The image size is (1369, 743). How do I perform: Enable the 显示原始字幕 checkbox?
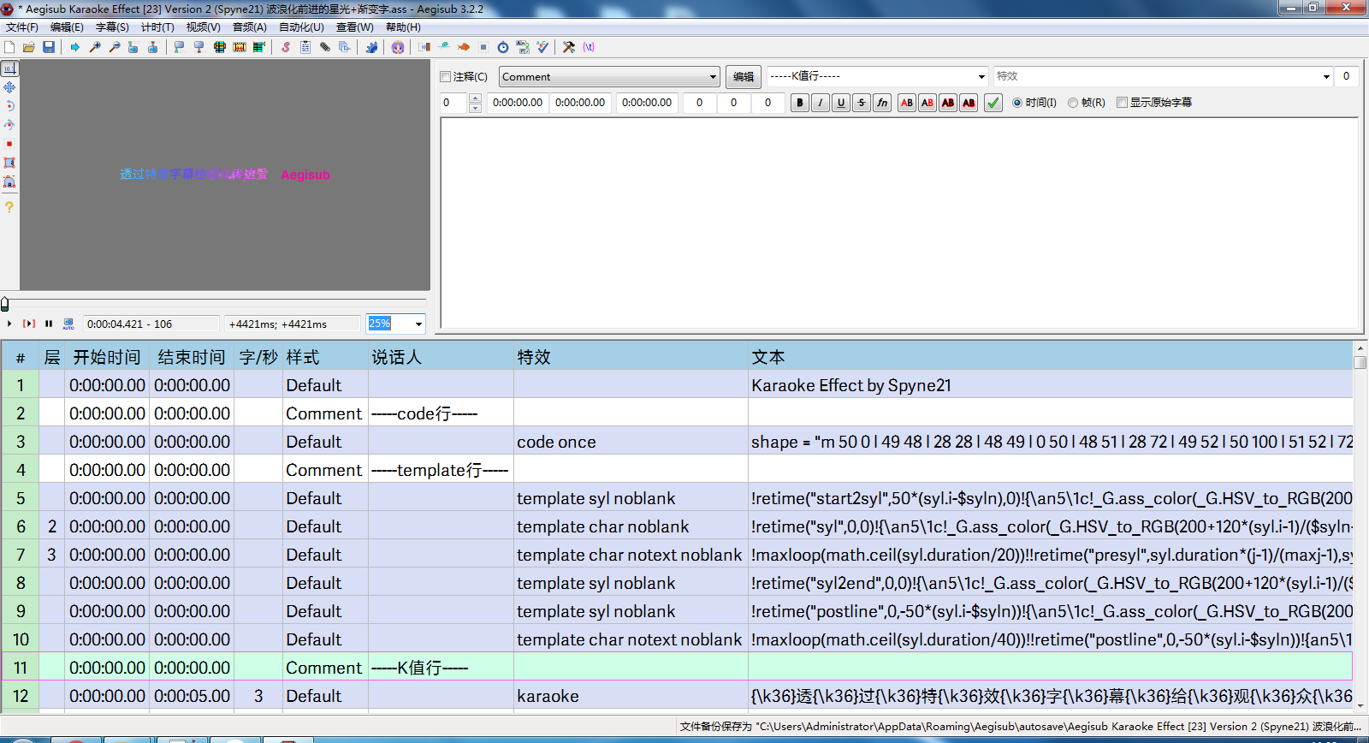coord(1122,103)
